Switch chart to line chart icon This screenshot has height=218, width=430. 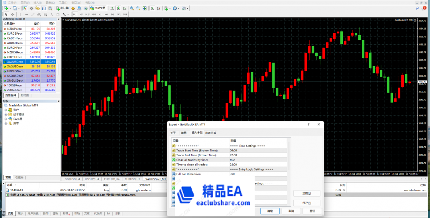[x=124, y=8]
